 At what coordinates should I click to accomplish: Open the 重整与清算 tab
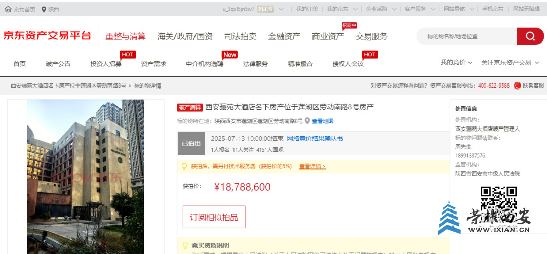[x=126, y=36]
